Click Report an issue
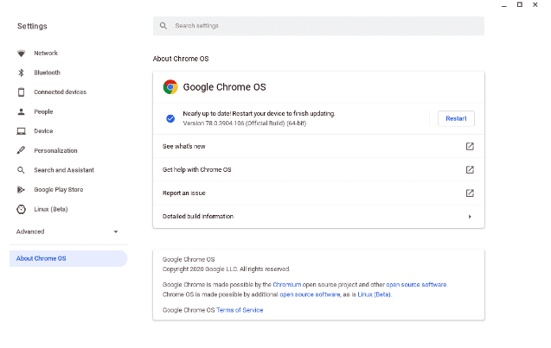 (318, 193)
